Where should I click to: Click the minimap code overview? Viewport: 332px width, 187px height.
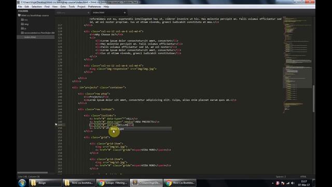(297, 64)
